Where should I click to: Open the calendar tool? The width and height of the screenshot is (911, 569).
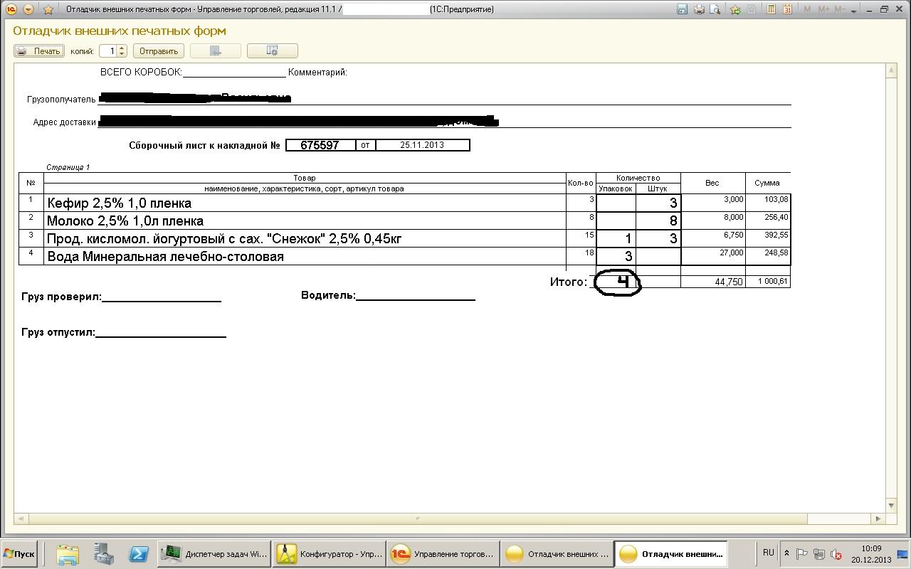[x=787, y=9]
